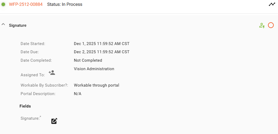
Task: Click the 'Date Started:' label
Action: [x=33, y=44]
